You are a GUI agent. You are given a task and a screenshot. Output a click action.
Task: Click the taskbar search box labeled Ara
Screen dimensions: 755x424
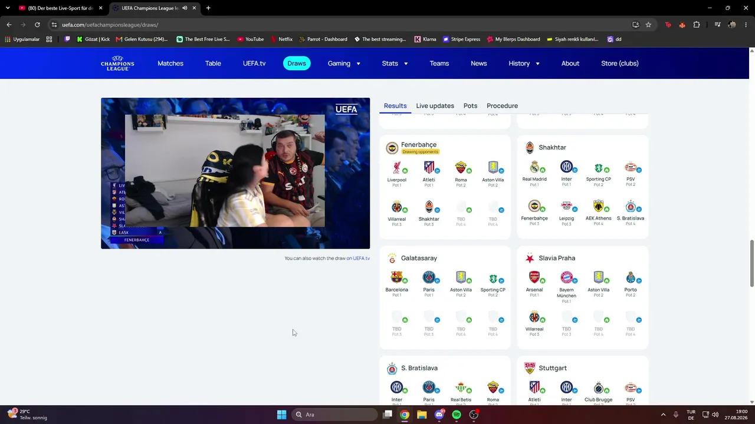334,415
